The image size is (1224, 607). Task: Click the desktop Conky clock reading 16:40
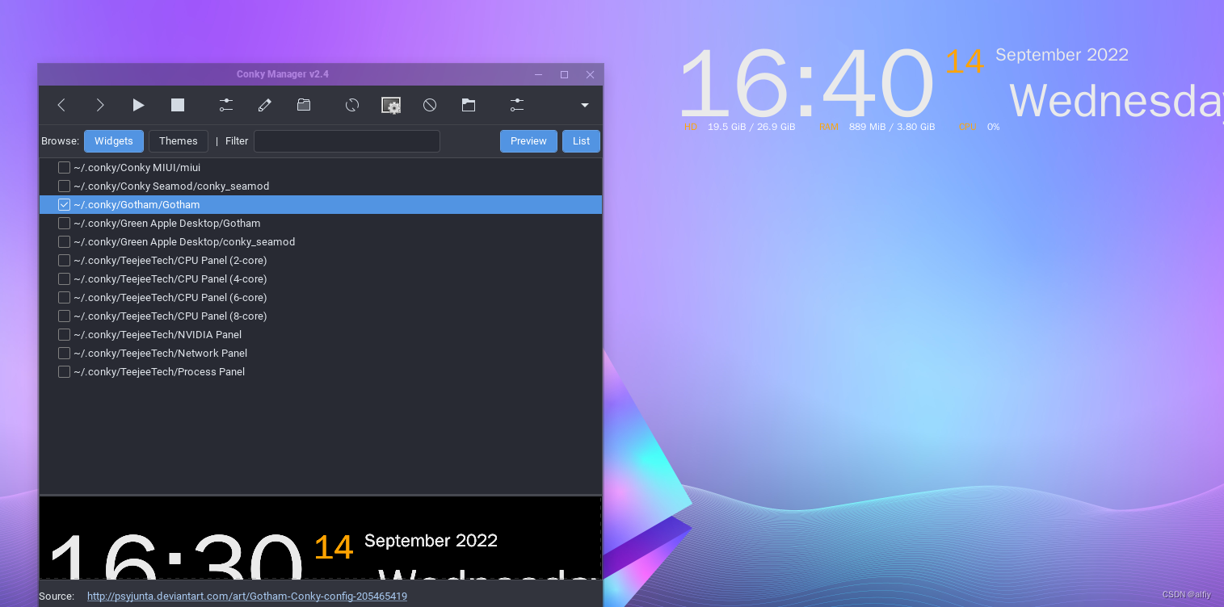click(806, 84)
